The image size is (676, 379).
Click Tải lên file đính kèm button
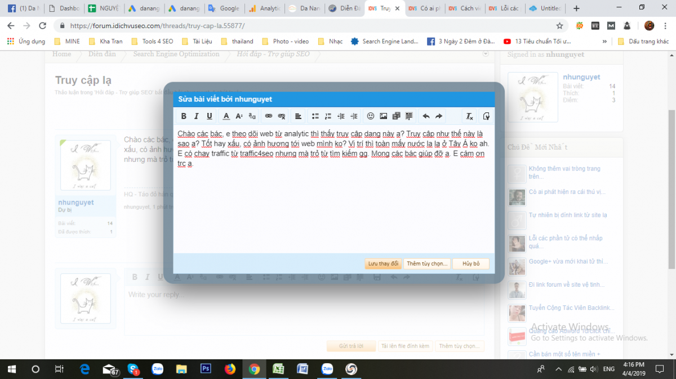click(405, 346)
